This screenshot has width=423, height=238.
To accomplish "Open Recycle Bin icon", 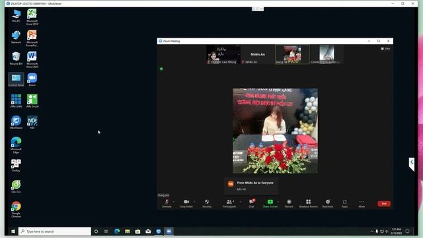I will [x=16, y=58].
